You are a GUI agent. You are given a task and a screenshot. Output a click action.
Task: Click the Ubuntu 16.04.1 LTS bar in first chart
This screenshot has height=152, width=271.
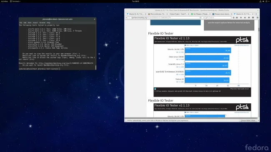208,50
